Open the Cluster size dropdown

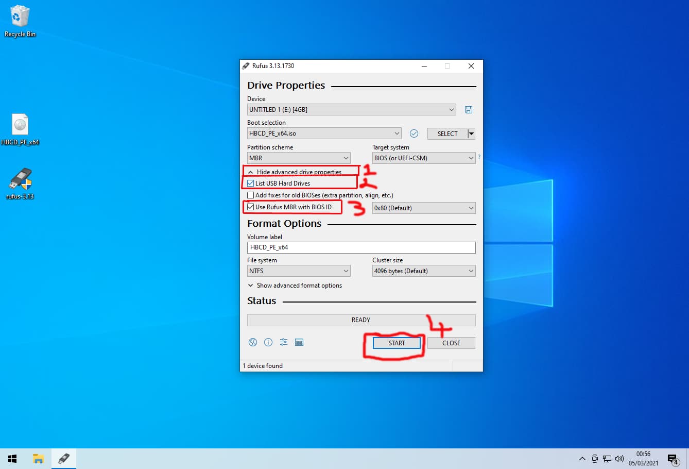[424, 271]
